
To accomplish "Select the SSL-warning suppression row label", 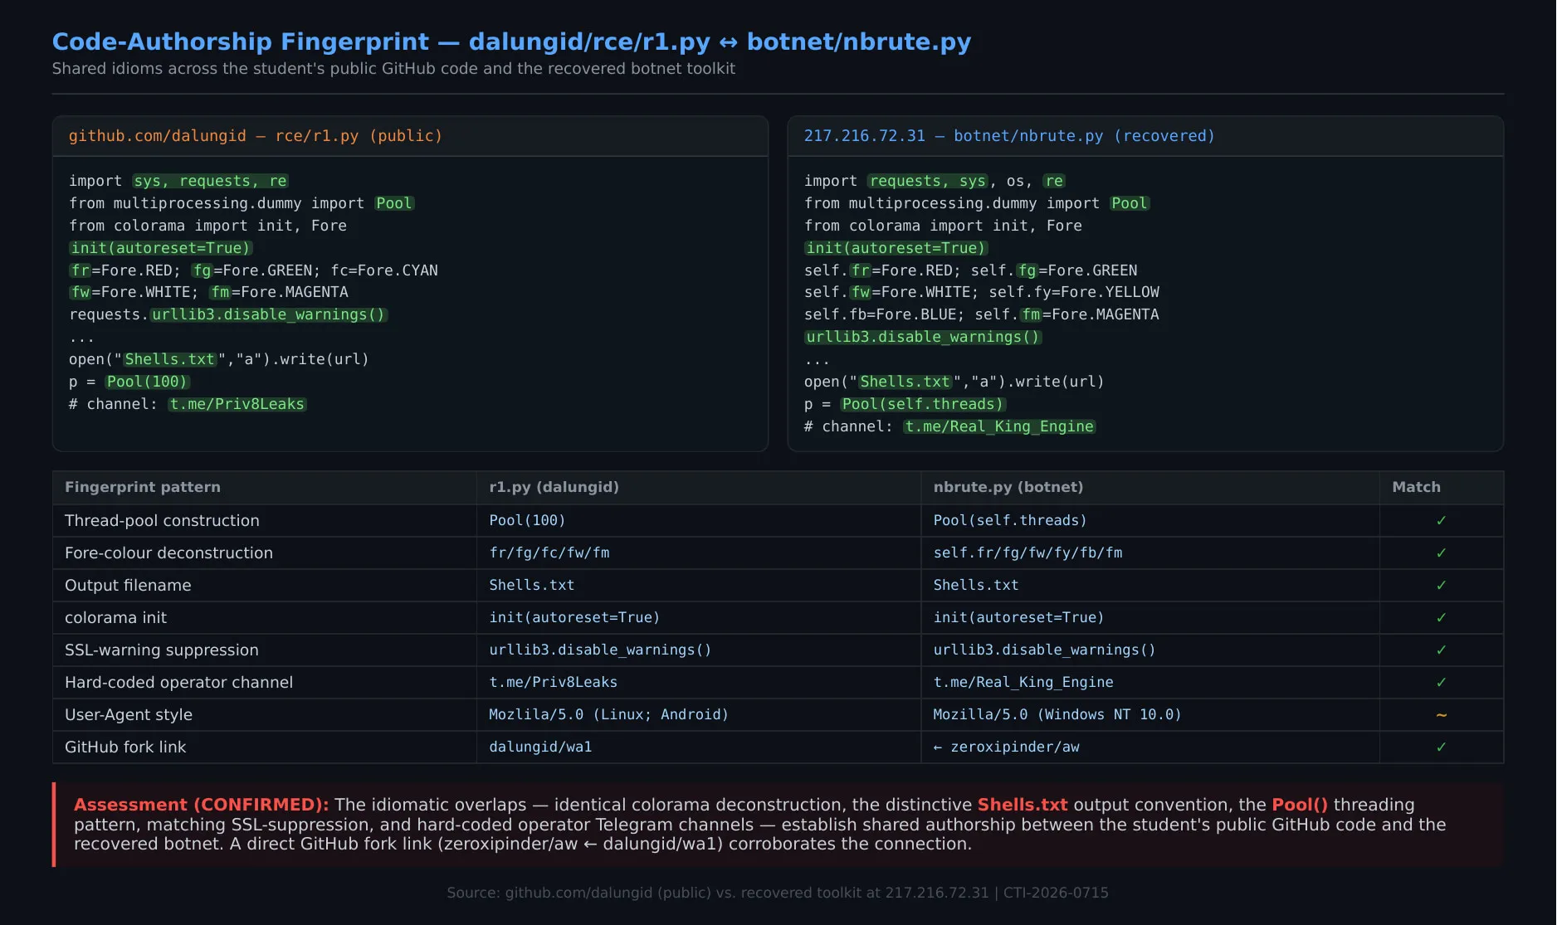I will click(x=162, y=650).
